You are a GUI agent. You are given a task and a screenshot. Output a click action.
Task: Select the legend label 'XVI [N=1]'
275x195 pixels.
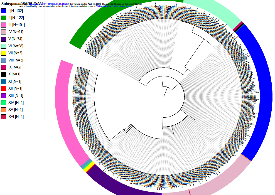[16, 117]
